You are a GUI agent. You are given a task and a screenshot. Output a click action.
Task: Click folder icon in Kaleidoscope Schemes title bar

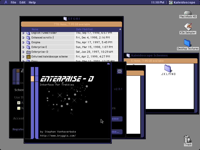click(128, 55)
